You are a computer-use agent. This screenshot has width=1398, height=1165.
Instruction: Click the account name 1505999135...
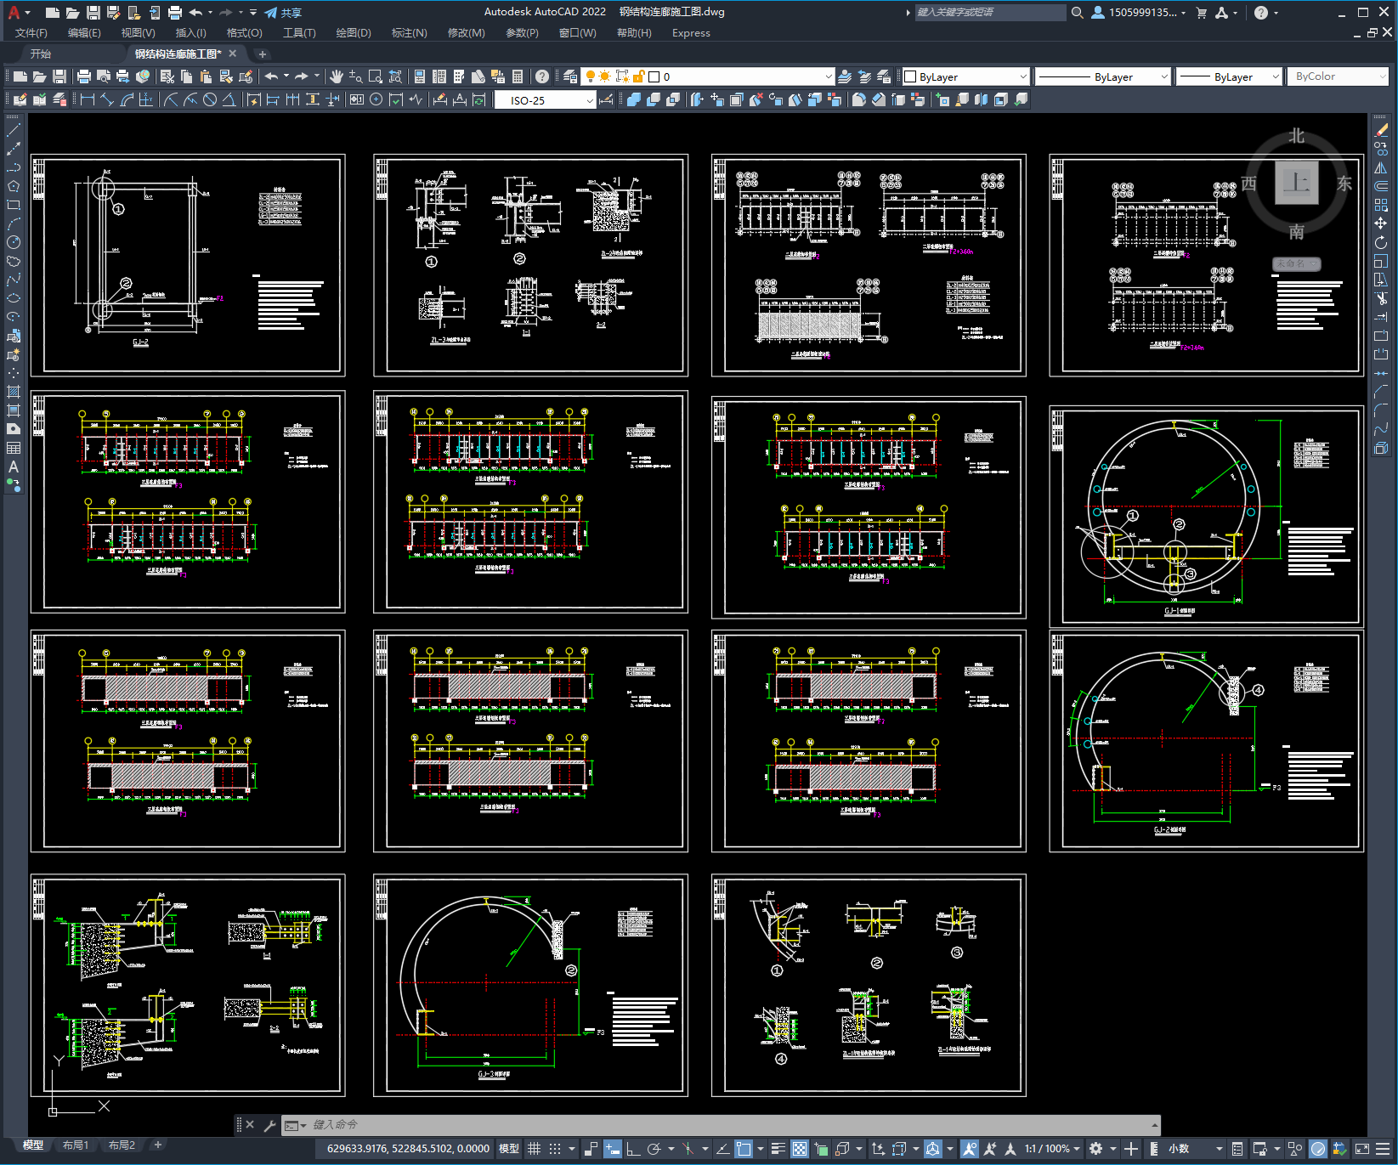tap(1142, 13)
